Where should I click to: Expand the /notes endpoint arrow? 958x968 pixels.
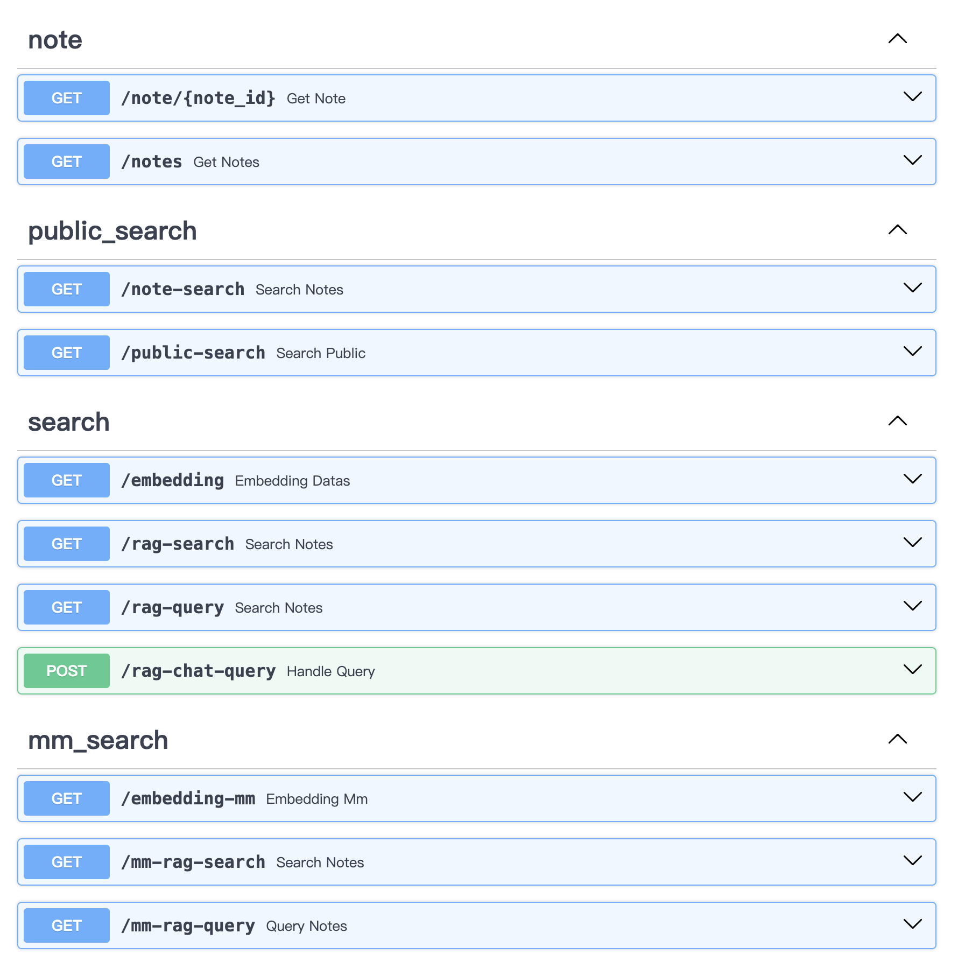912,160
